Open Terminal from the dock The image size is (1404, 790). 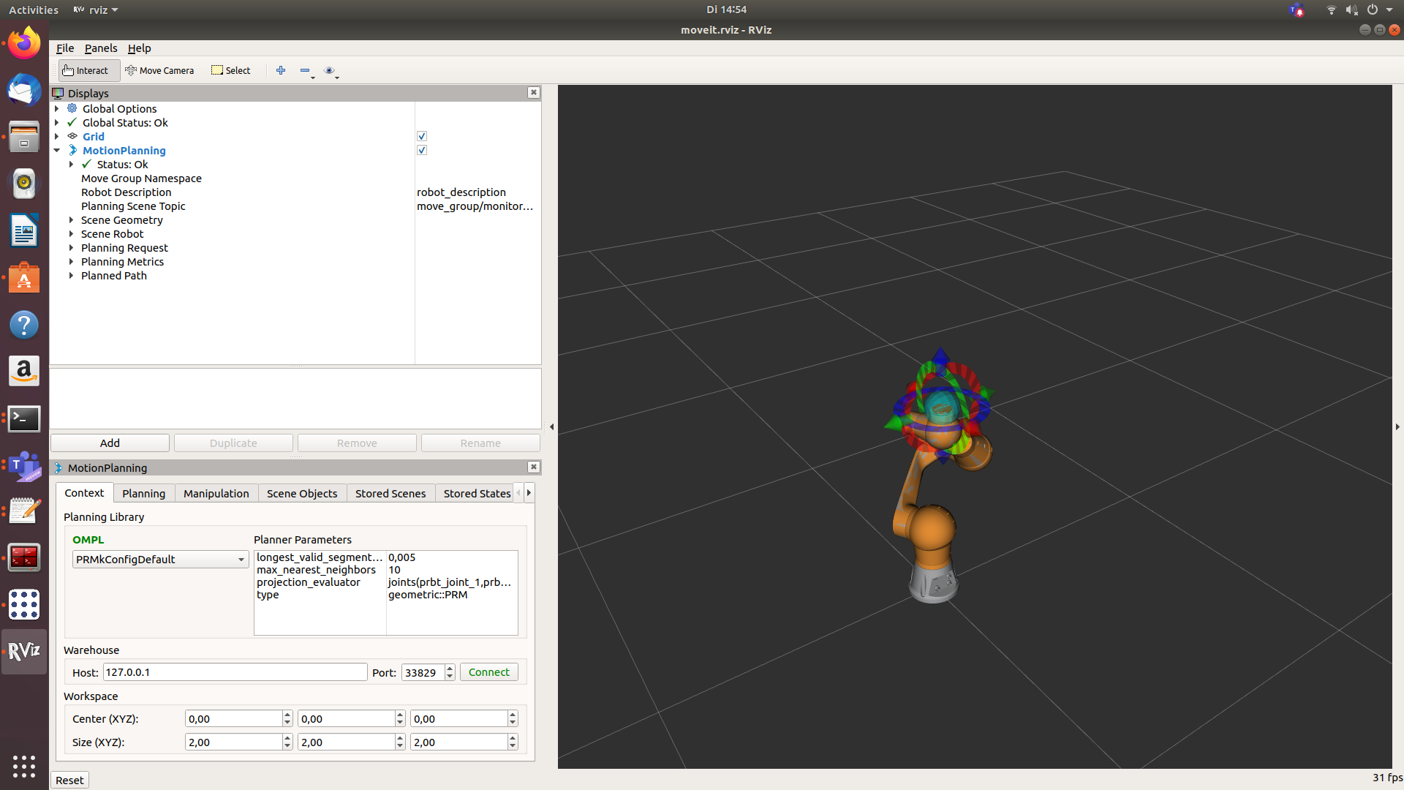point(24,418)
